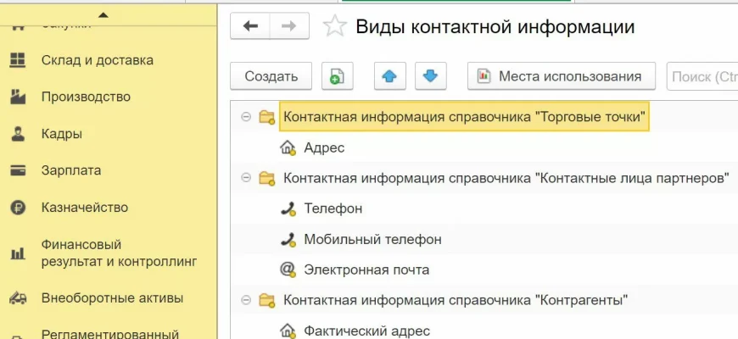Screen dimensions: 738x339
Task: Click the create-by-copying document icon
Action: point(337,76)
